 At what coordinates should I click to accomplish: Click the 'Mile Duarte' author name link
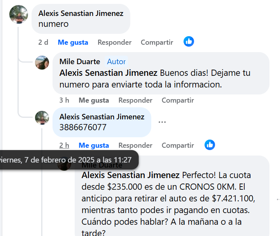(x=80, y=61)
